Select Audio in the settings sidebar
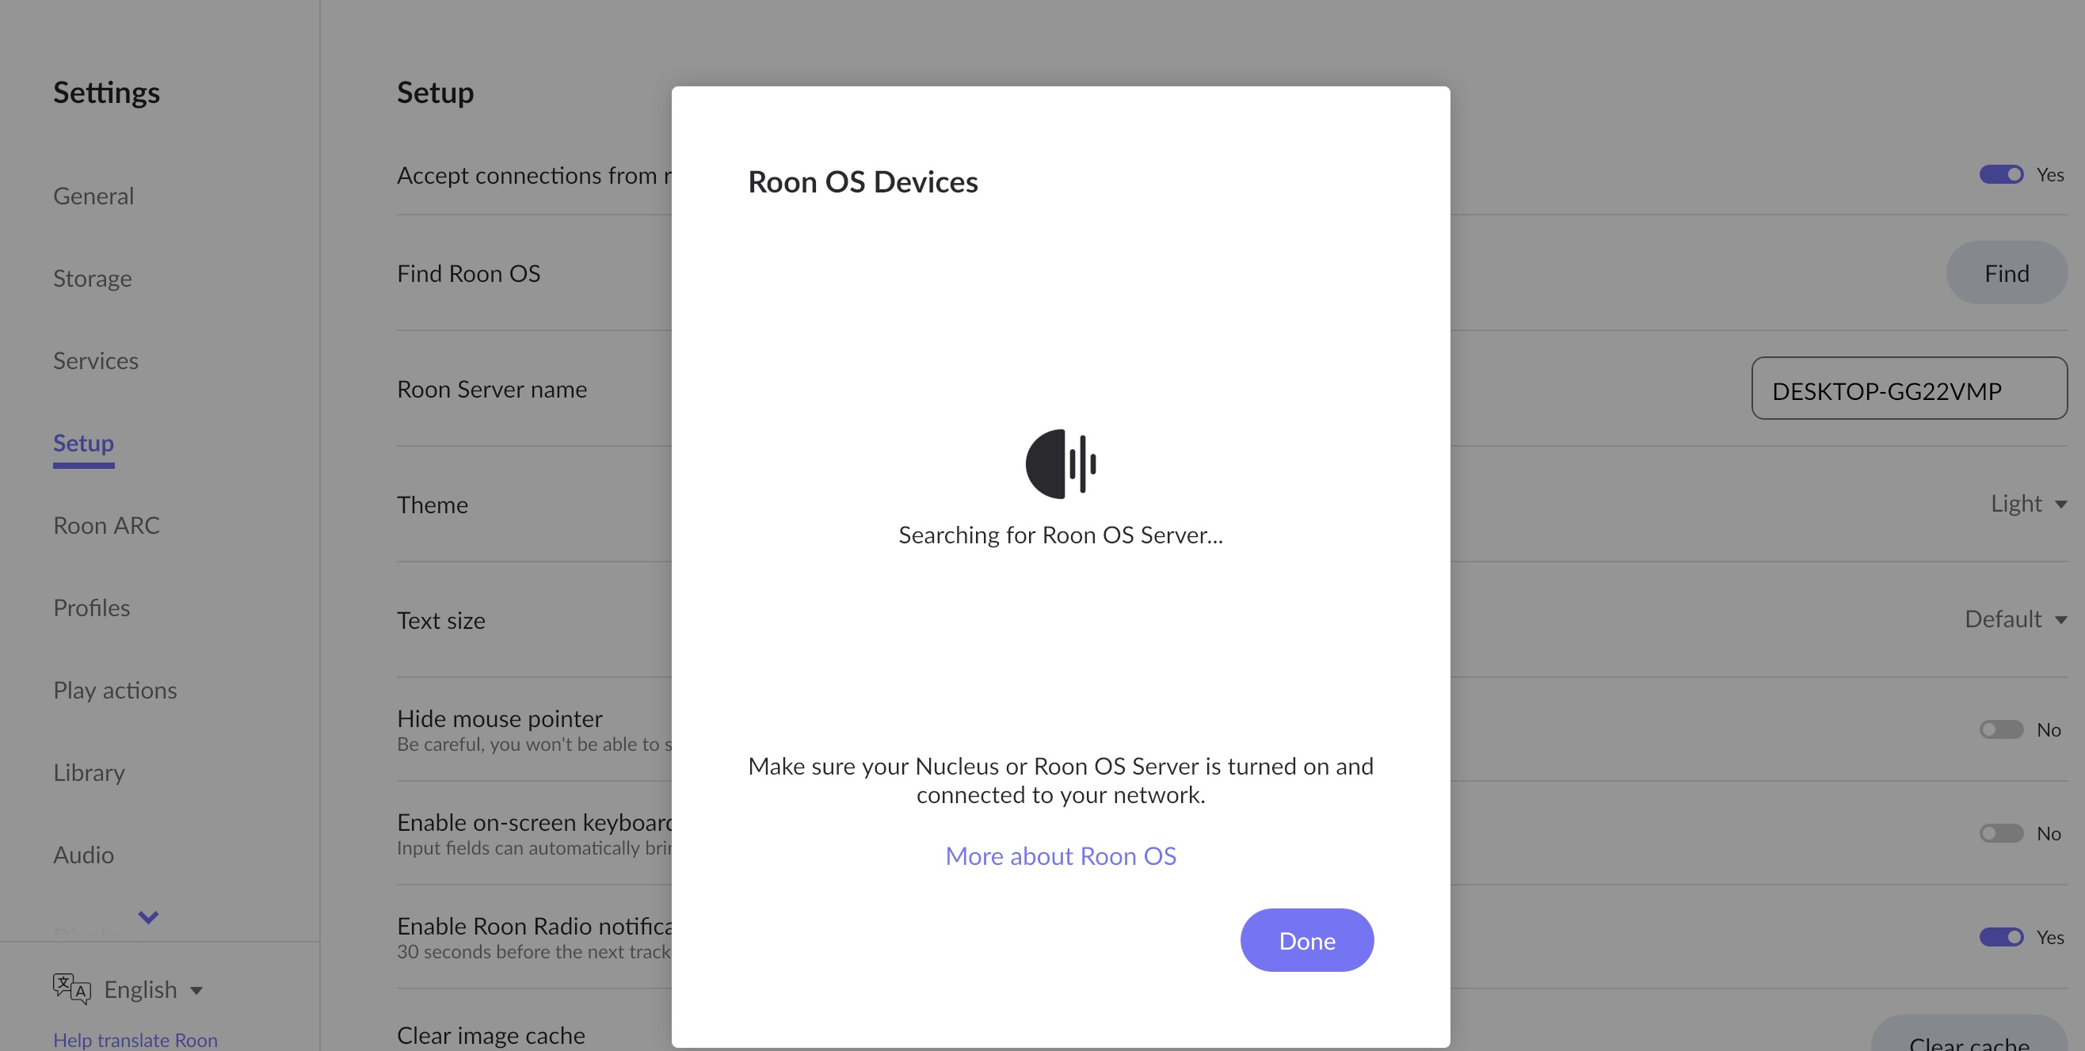2085x1051 pixels. coord(82,855)
